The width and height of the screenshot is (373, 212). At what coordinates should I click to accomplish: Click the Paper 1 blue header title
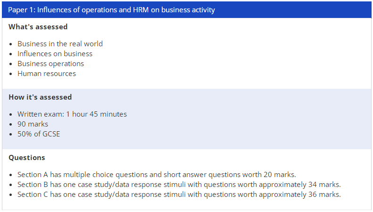111,10
